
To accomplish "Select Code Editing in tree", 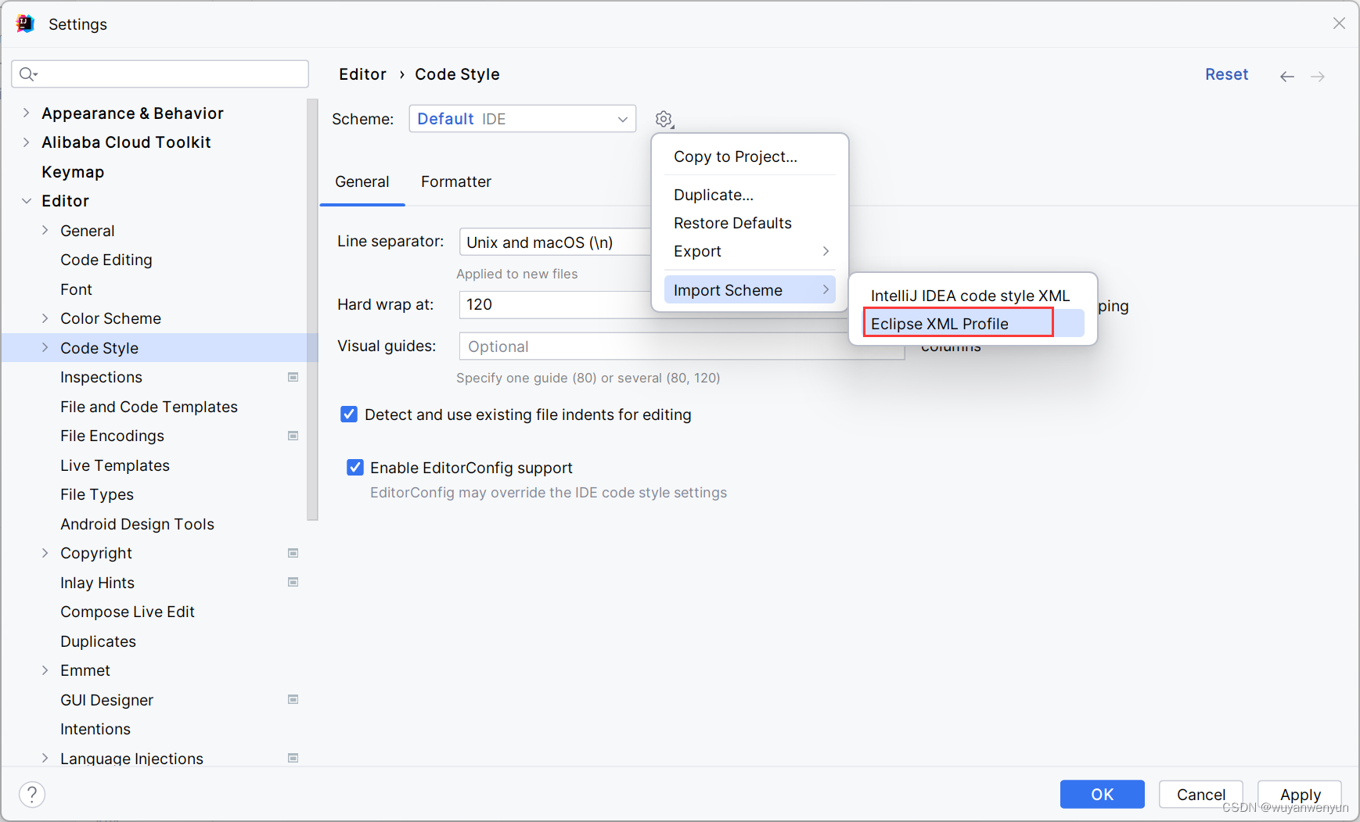I will (x=106, y=260).
